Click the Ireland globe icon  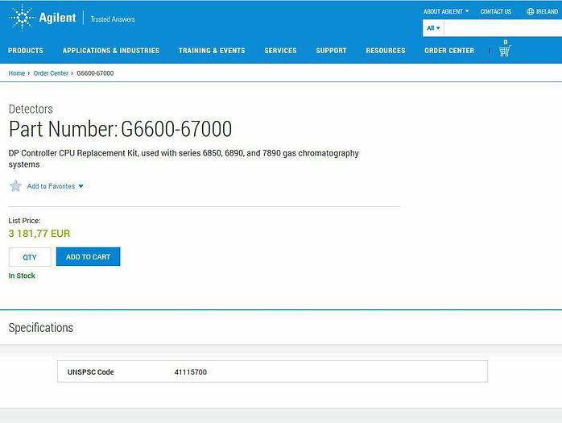click(530, 12)
